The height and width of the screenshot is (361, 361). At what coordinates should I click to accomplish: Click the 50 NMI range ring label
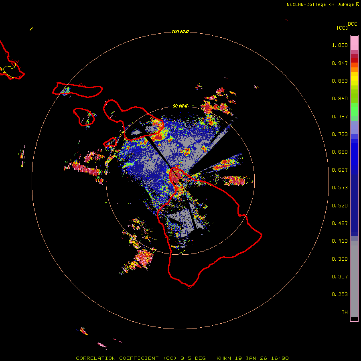coord(180,106)
